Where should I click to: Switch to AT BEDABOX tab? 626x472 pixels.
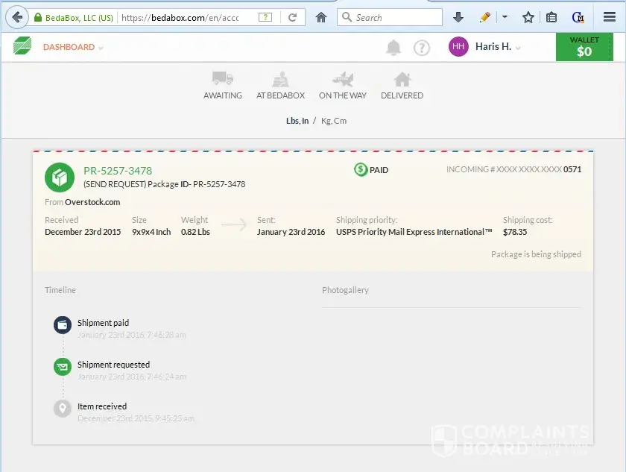[280, 86]
